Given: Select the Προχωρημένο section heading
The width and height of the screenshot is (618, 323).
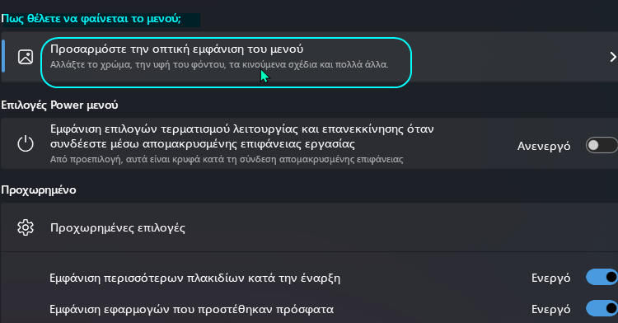Looking at the screenshot, I should click(39, 190).
